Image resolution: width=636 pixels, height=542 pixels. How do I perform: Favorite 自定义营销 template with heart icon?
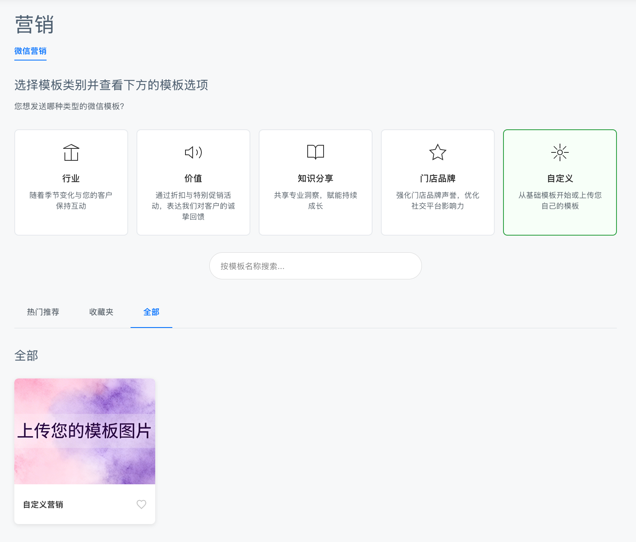click(141, 504)
